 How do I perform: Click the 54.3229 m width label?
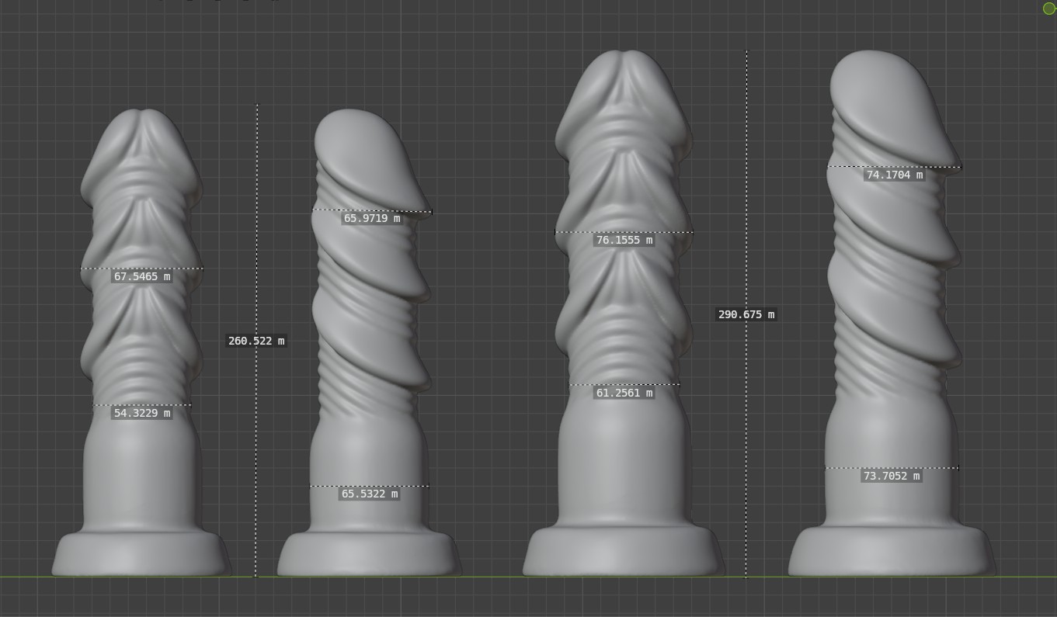click(142, 413)
